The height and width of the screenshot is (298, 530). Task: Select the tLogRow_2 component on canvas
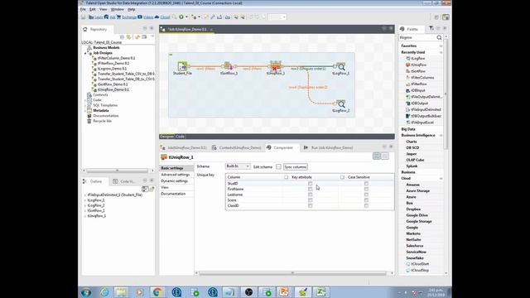(340, 104)
